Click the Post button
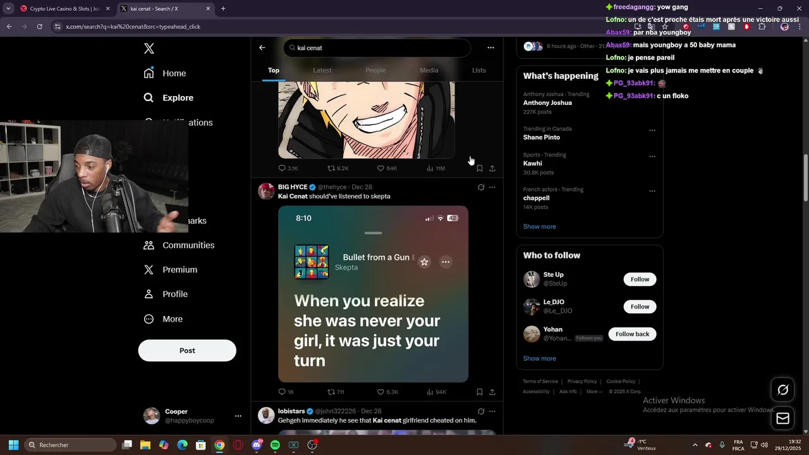 pyautogui.click(x=187, y=351)
